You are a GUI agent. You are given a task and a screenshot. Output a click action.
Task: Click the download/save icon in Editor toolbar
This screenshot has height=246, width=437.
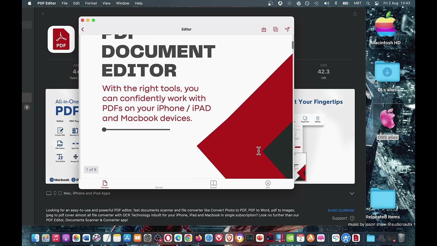click(x=264, y=29)
